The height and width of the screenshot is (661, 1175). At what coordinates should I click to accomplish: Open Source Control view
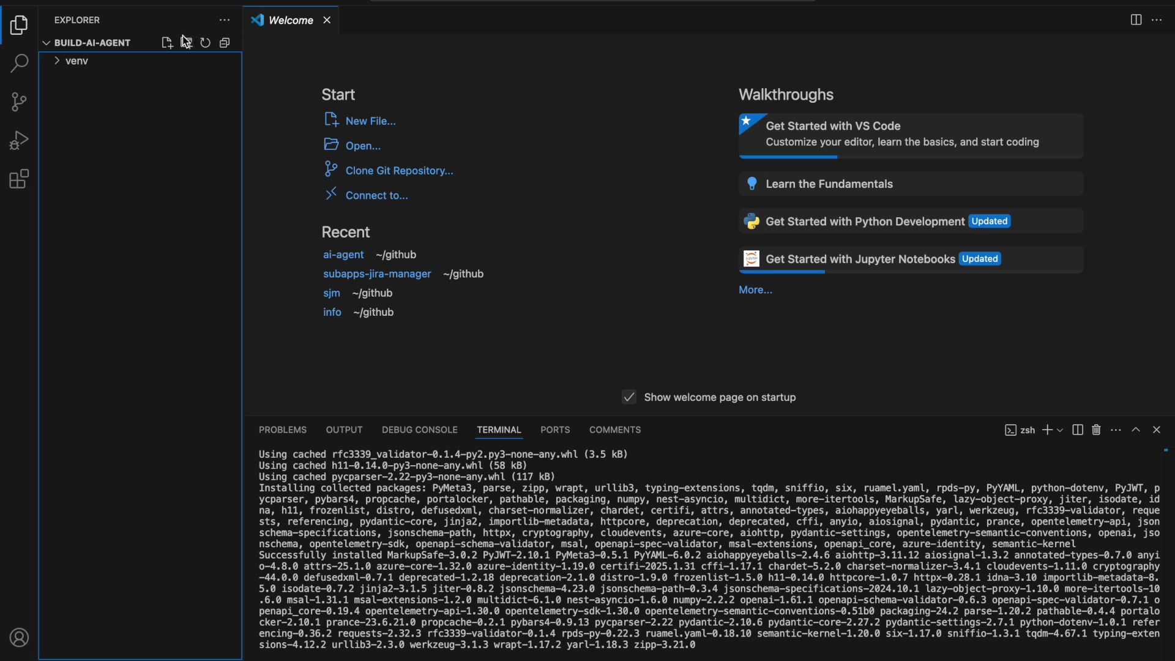(x=19, y=102)
